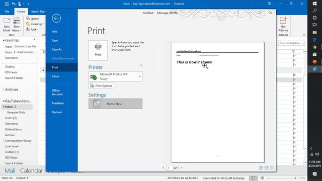
Task: Click the One Page preview icon
Action: [x=266, y=168]
